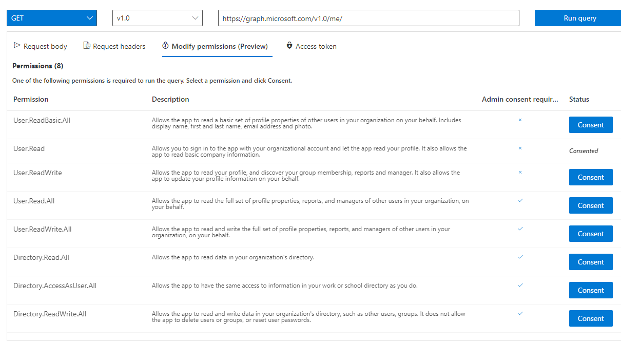Expand the v1.0 version dropdown

[158, 18]
